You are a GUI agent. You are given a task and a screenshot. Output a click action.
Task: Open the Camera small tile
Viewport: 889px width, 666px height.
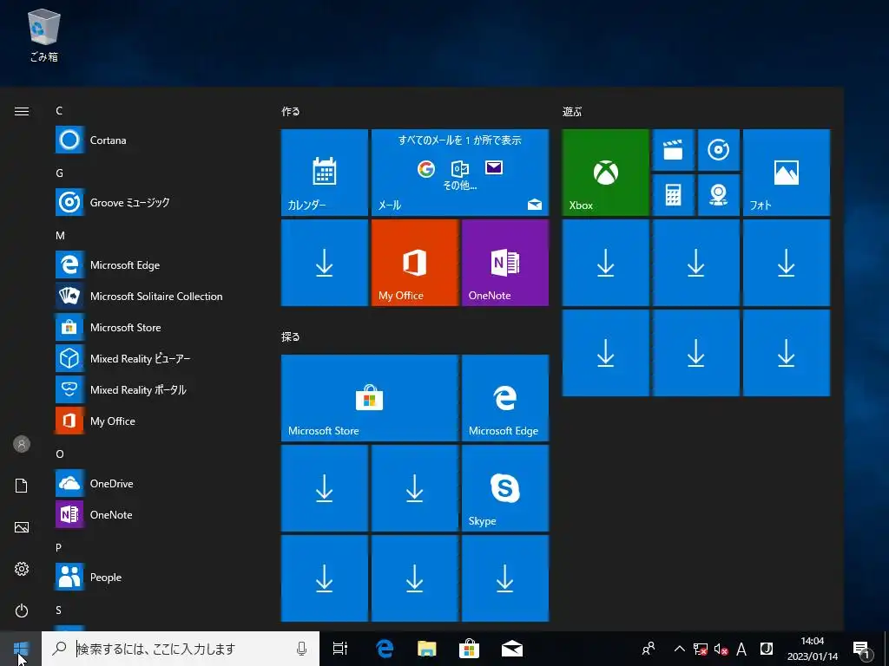coord(718,195)
